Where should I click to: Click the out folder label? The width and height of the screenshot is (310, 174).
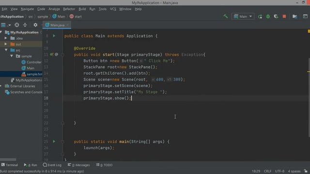(18, 44)
